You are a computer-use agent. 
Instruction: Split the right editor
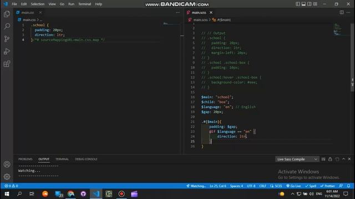click(342, 12)
